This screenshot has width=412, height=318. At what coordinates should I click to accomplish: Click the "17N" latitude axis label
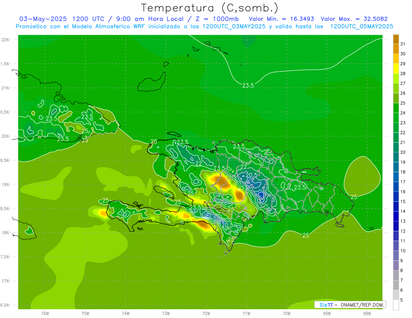[5, 281]
